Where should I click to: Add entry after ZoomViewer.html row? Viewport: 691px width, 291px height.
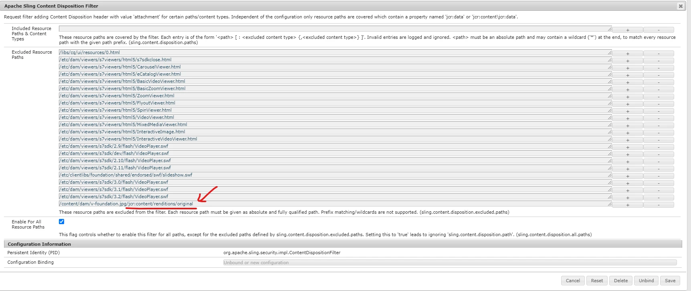tap(628, 97)
